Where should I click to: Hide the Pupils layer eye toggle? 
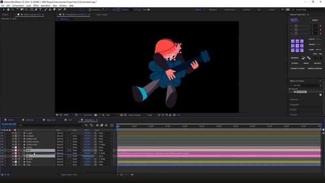point(2,147)
